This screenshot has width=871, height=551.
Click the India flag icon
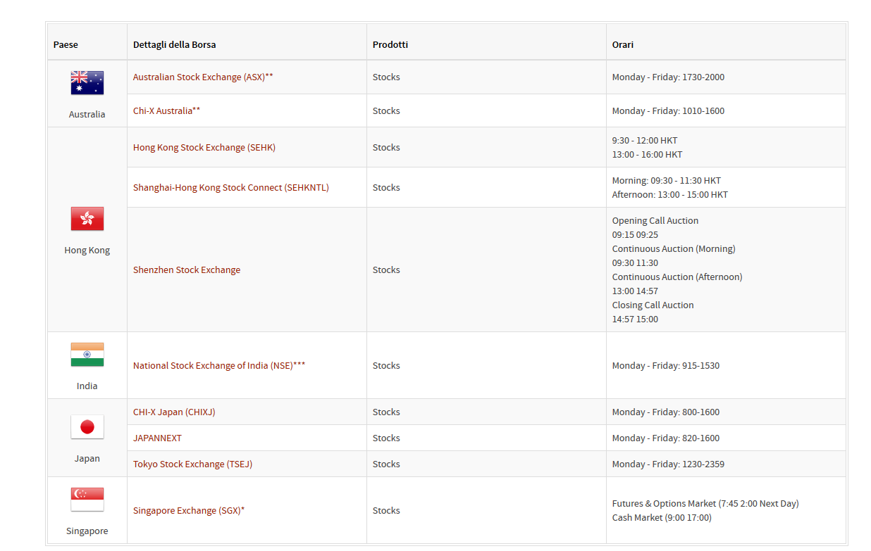point(87,355)
